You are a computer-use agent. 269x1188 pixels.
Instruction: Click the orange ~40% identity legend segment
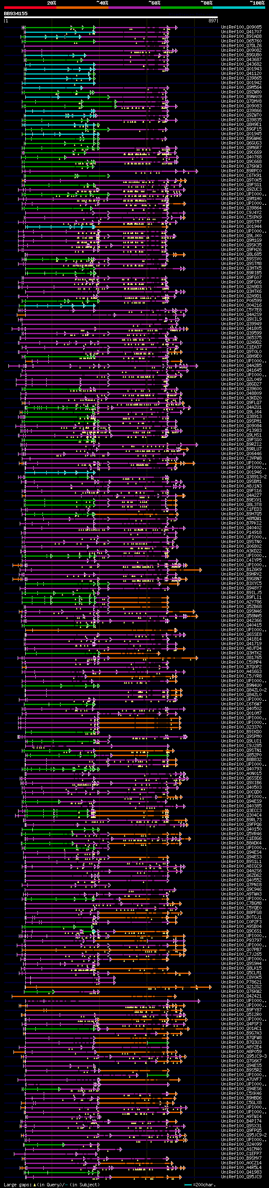click(82, 8)
